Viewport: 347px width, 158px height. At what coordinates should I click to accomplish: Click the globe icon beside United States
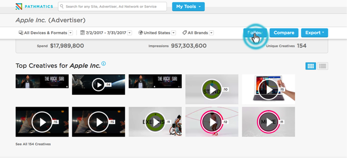pyautogui.click(x=140, y=33)
